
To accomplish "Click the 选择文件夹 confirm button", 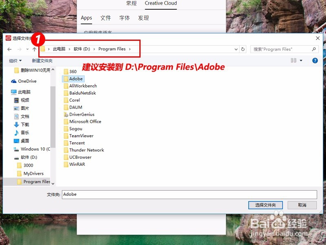I will click(x=266, y=205).
